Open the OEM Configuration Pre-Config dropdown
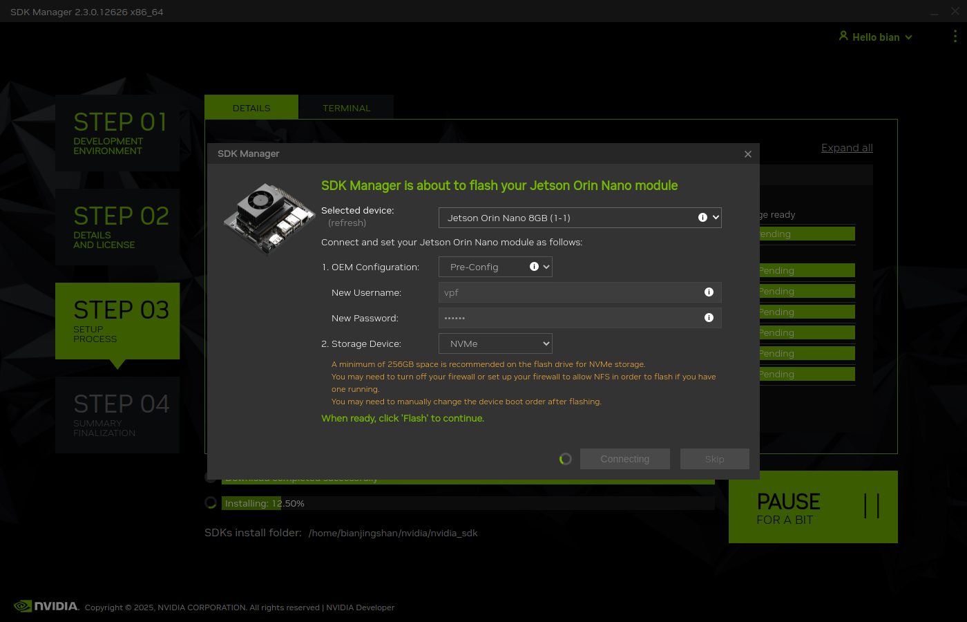Image resolution: width=967 pixels, height=622 pixels. (x=495, y=267)
